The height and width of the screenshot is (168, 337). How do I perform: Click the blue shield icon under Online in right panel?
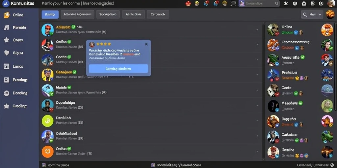pos(296,32)
